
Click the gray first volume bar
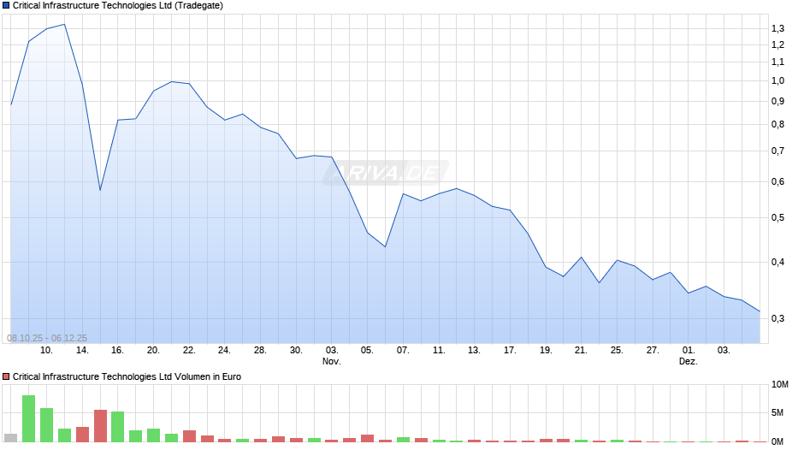[11, 438]
